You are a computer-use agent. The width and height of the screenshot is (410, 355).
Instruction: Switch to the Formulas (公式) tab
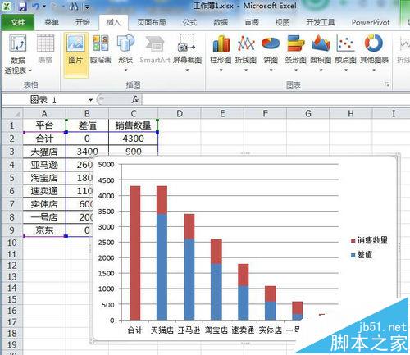coord(189,22)
